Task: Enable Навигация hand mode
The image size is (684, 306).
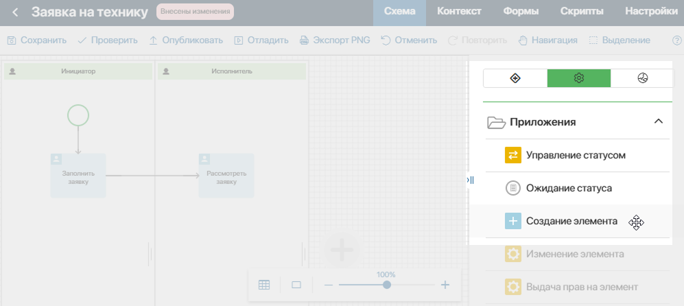Action: click(547, 40)
